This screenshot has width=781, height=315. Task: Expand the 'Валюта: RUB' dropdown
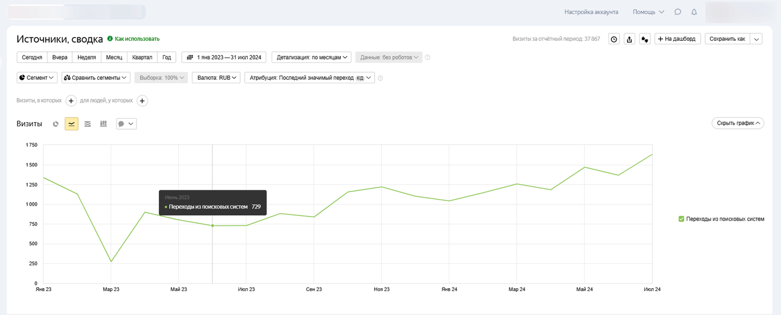[216, 77]
